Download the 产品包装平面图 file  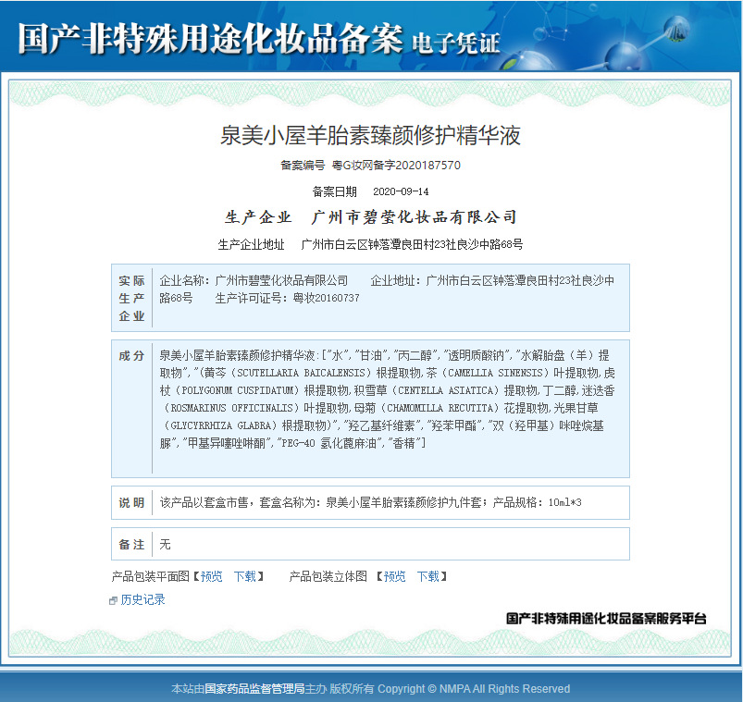click(245, 576)
